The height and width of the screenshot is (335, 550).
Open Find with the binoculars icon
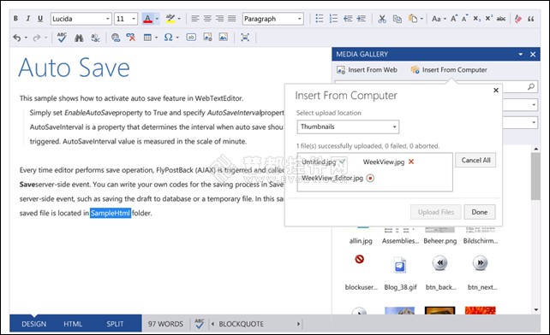coord(79,37)
